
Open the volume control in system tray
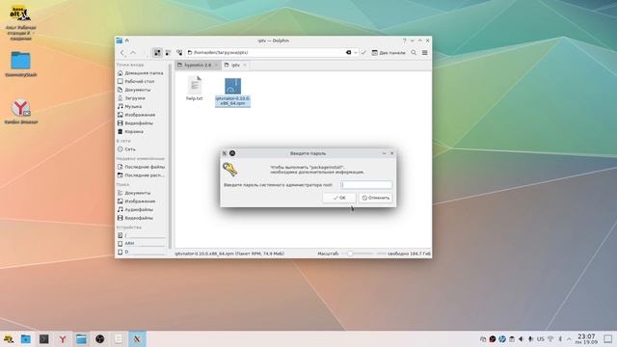point(521,339)
